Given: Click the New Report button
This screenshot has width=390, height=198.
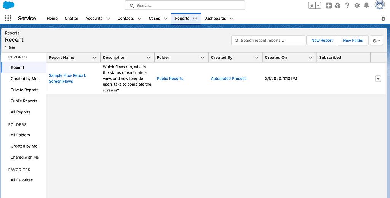Looking at the screenshot, I should coord(322,41).
